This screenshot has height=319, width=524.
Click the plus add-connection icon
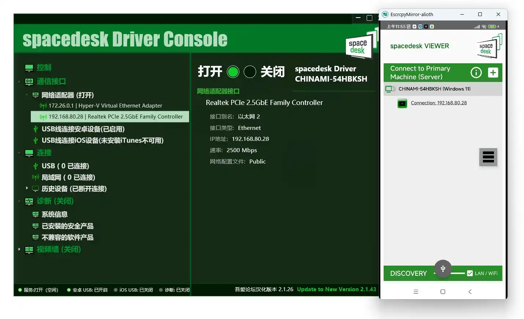pos(493,72)
